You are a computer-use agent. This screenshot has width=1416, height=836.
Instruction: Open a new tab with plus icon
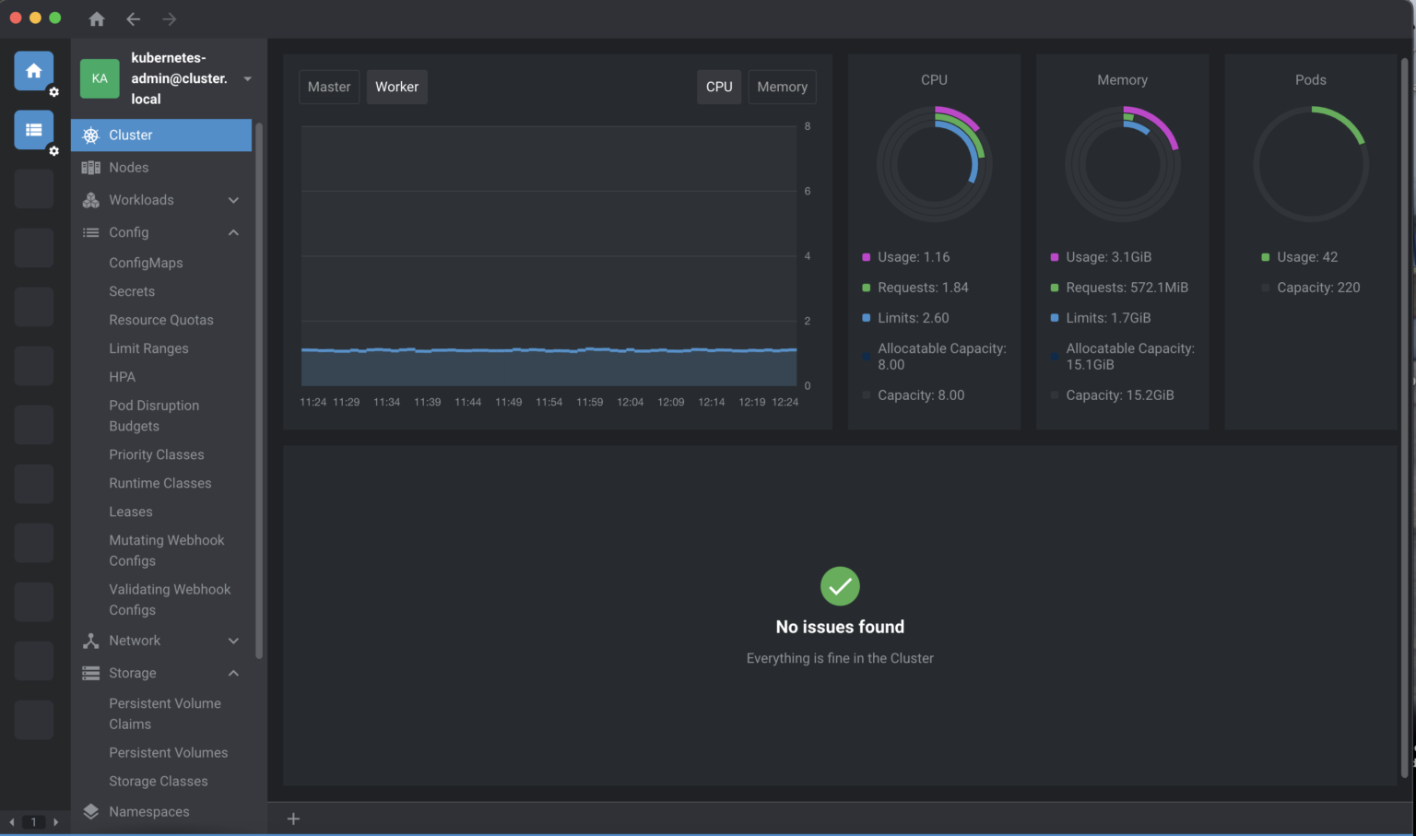[x=293, y=818]
